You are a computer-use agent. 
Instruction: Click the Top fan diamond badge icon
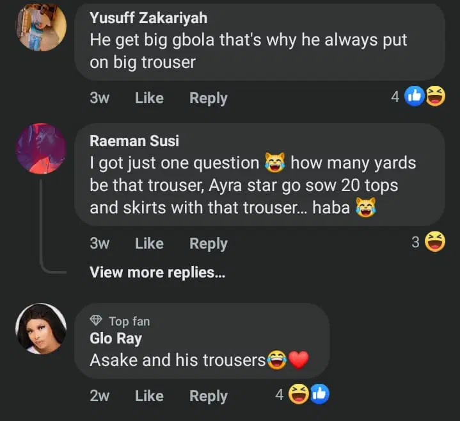tap(97, 321)
